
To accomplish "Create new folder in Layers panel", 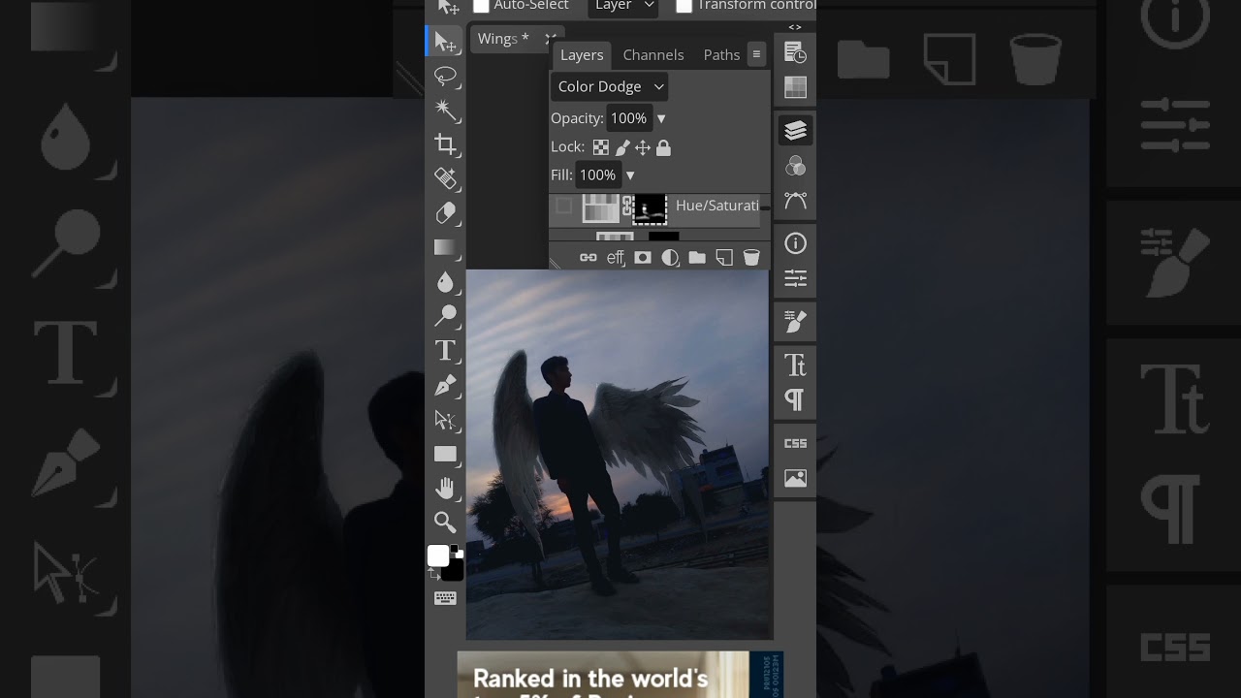I will (696, 257).
